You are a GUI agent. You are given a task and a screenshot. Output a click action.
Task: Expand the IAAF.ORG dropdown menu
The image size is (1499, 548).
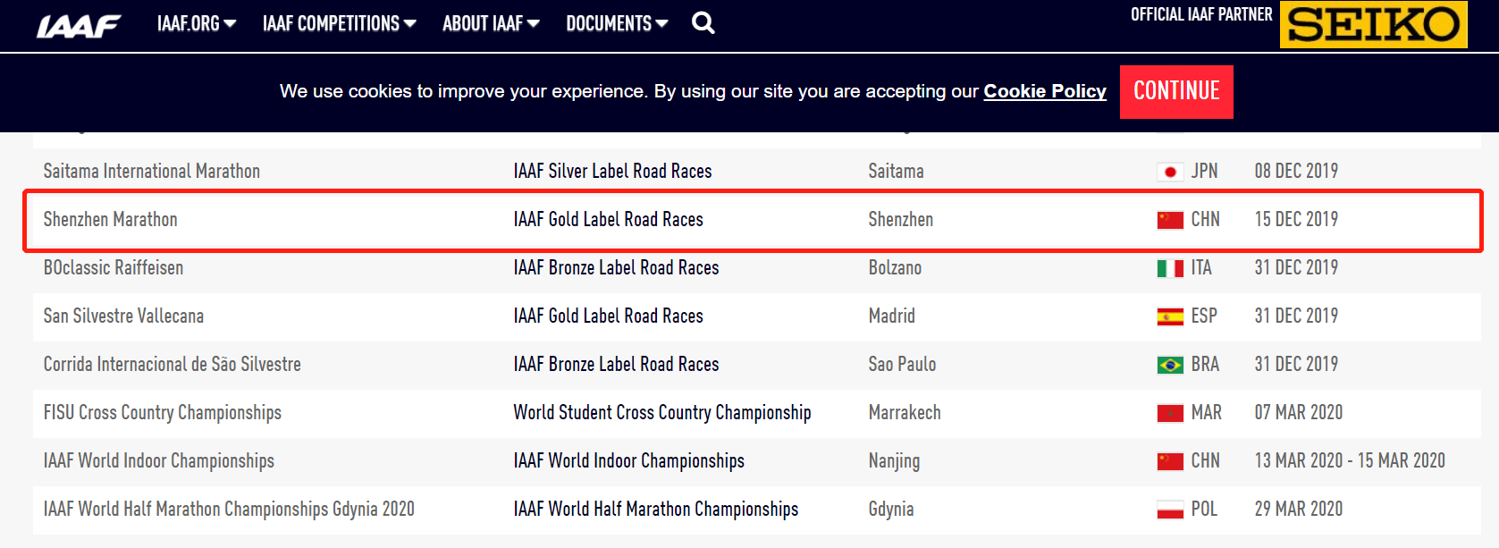[197, 23]
